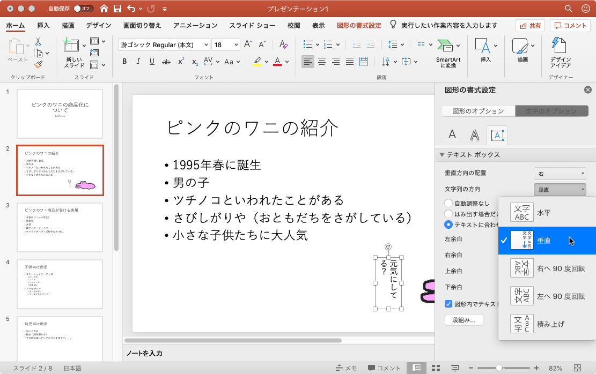
Task: Click the Columns button
Action: click(463, 320)
